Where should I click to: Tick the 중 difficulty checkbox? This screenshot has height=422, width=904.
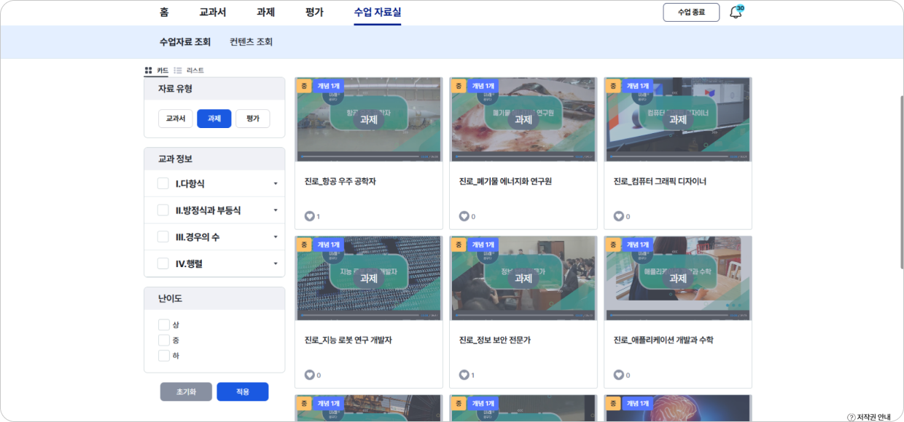pyautogui.click(x=164, y=340)
